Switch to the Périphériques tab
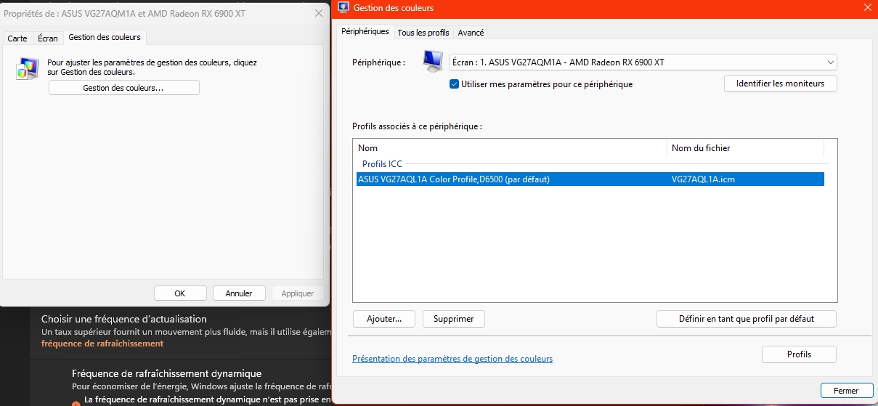 [x=365, y=32]
